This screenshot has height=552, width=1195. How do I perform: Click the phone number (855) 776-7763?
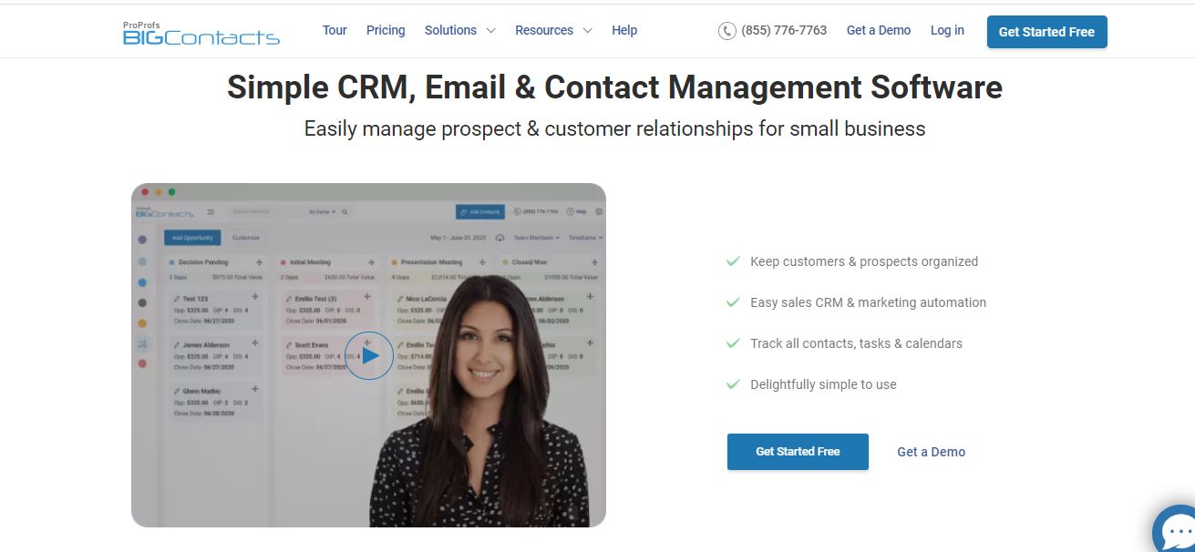coord(784,30)
